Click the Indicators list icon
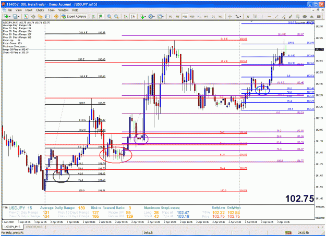This screenshot has height=236, width=326. (142, 17)
